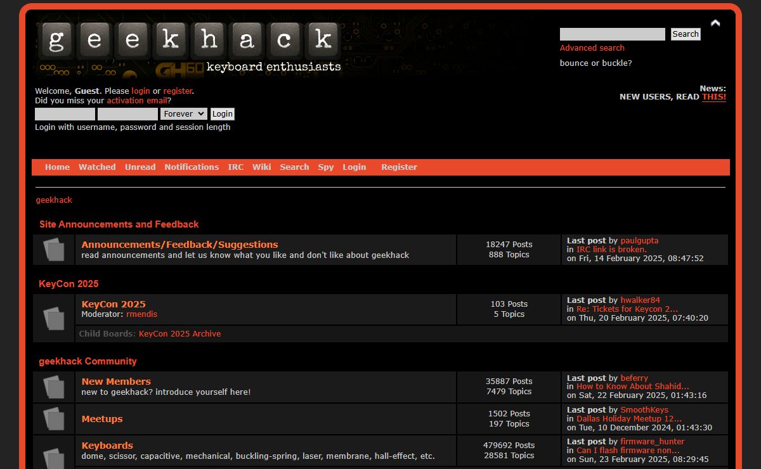
Task: Click the login link in welcome message
Action: point(141,91)
